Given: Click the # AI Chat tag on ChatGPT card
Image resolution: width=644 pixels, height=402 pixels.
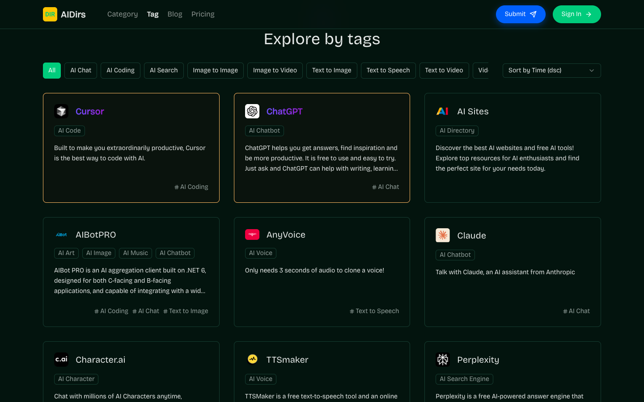Looking at the screenshot, I should tap(386, 187).
